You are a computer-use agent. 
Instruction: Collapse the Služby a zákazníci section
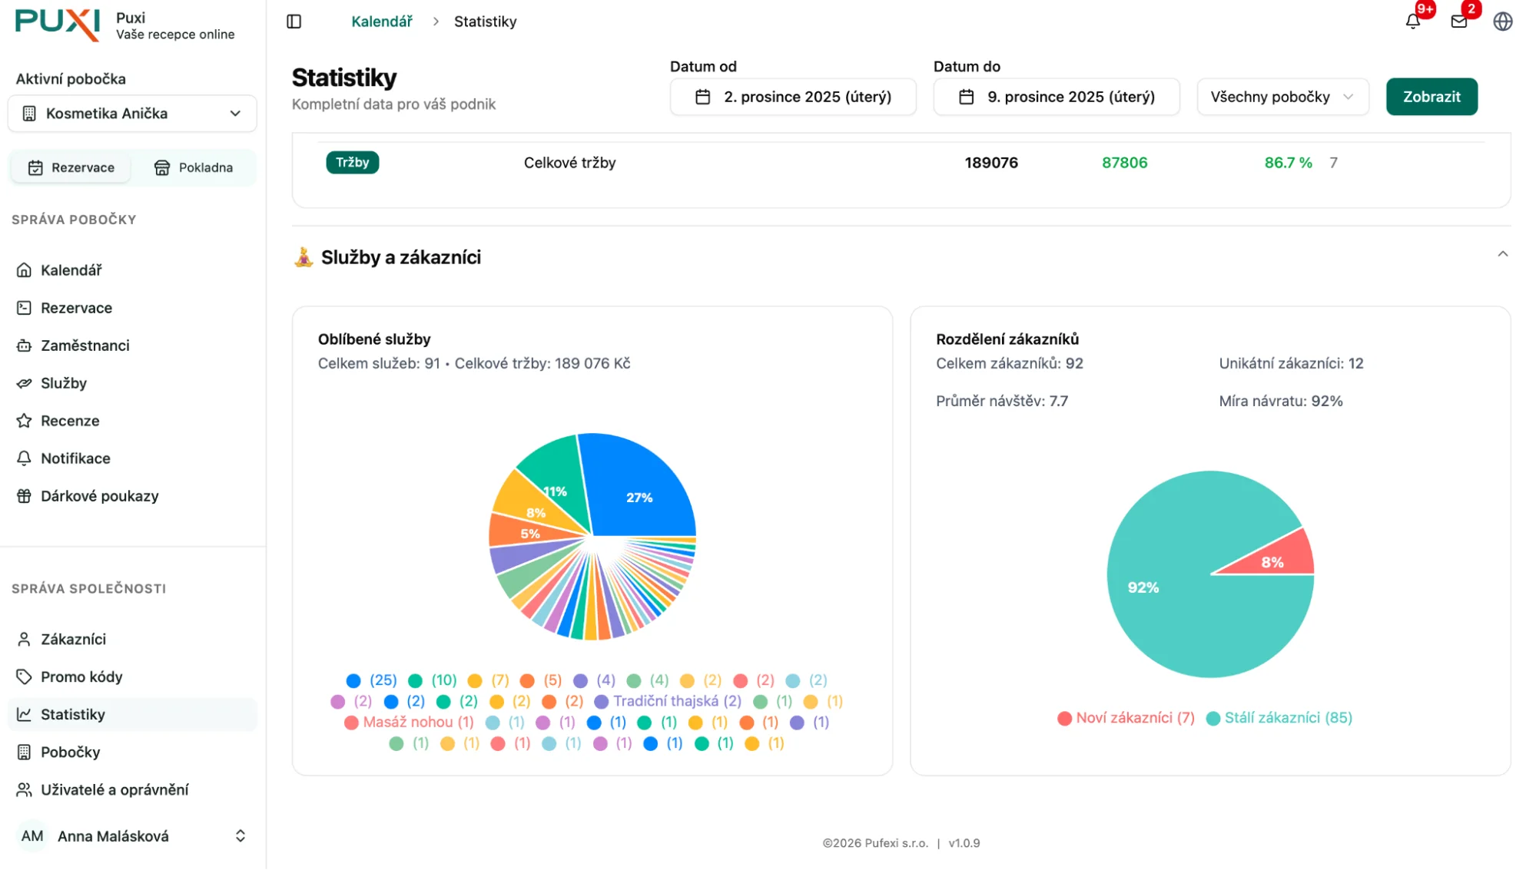point(1502,254)
